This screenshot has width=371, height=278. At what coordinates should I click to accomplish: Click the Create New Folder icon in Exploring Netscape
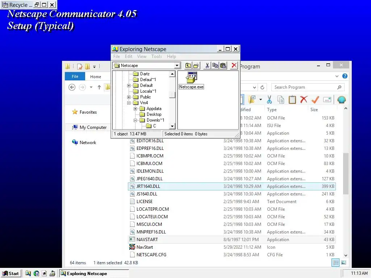(196, 66)
